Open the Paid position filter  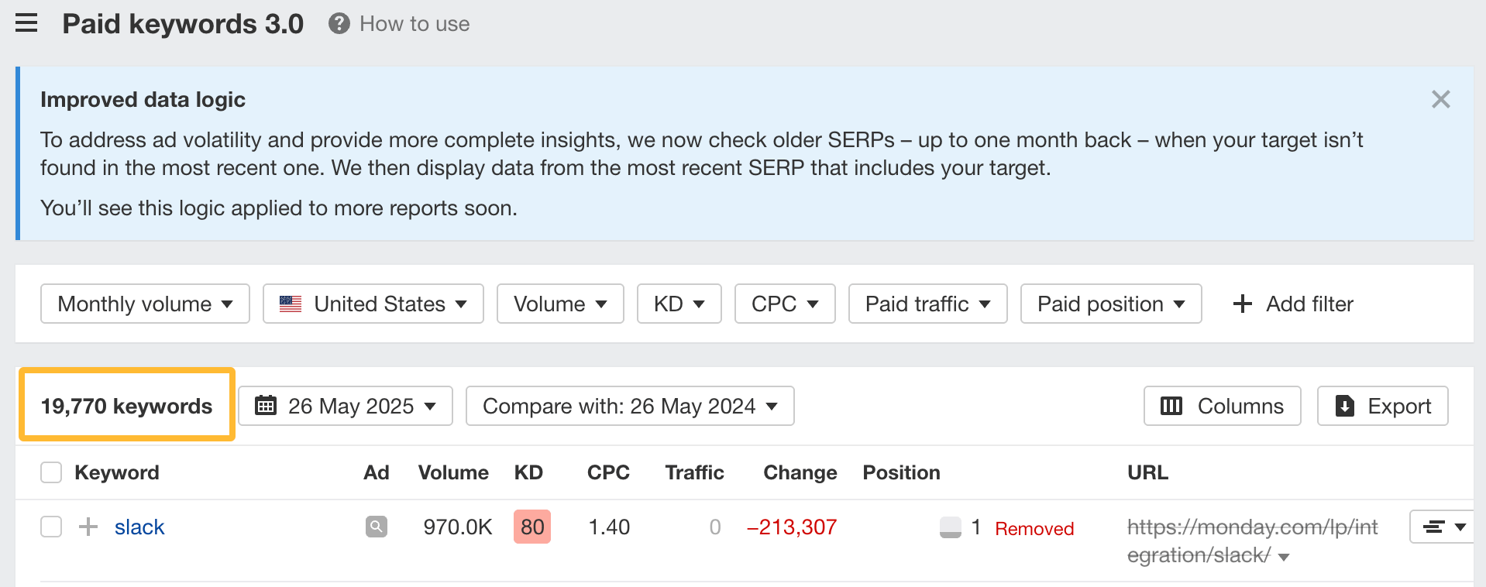pos(1110,304)
